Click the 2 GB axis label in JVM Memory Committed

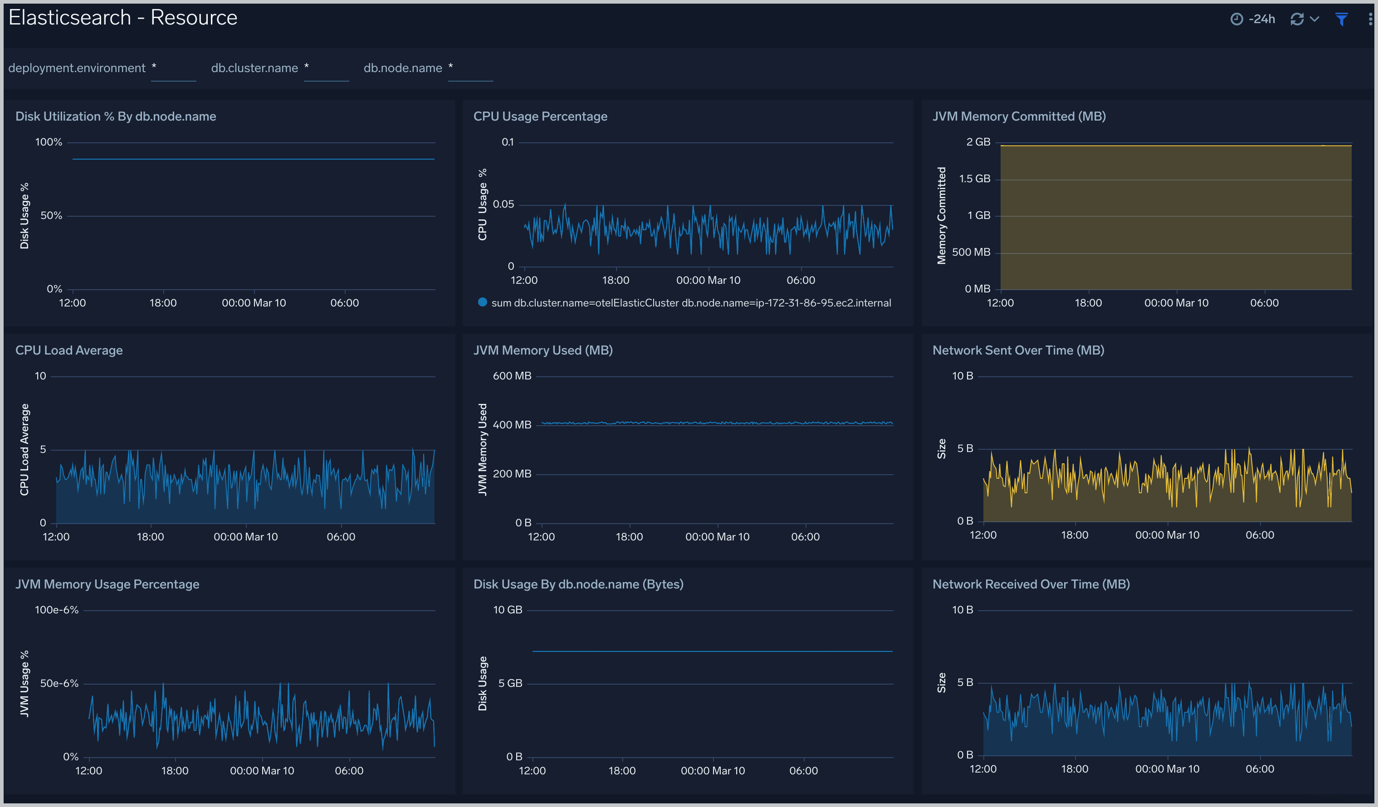point(978,142)
